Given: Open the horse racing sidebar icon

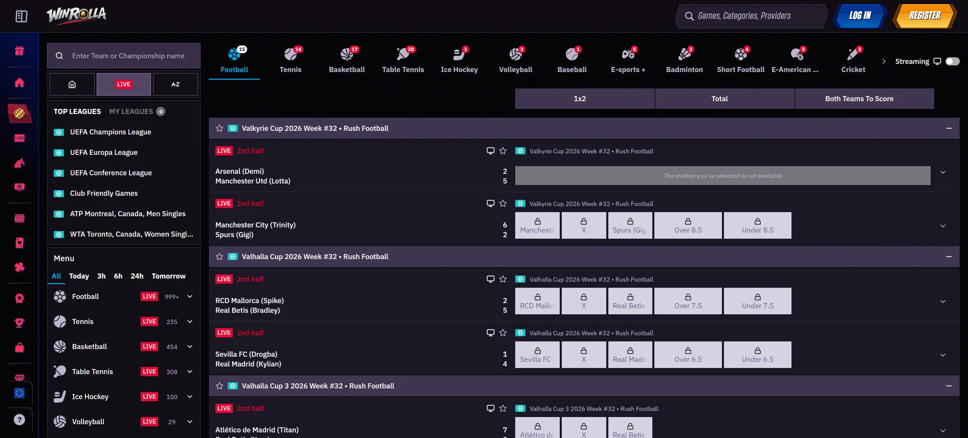Looking at the screenshot, I should point(19,163).
